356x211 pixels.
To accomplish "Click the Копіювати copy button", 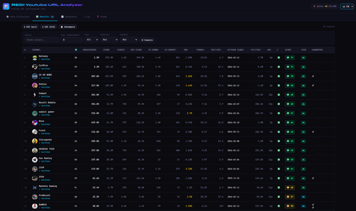I will coord(68,27).
